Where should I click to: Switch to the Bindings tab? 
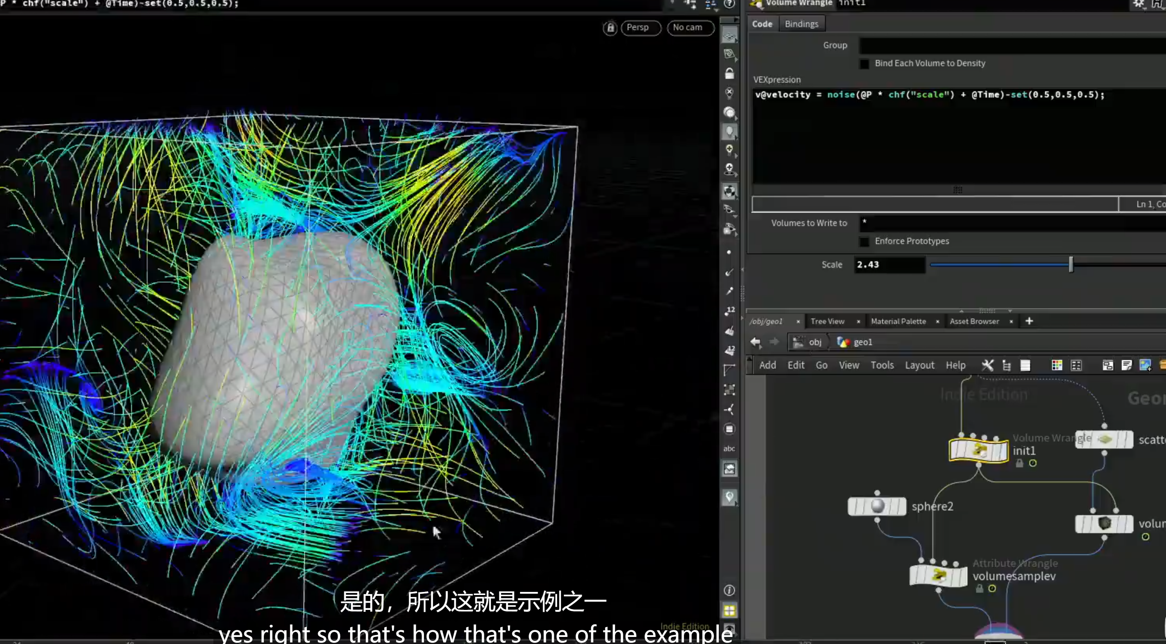pos(801,24)
